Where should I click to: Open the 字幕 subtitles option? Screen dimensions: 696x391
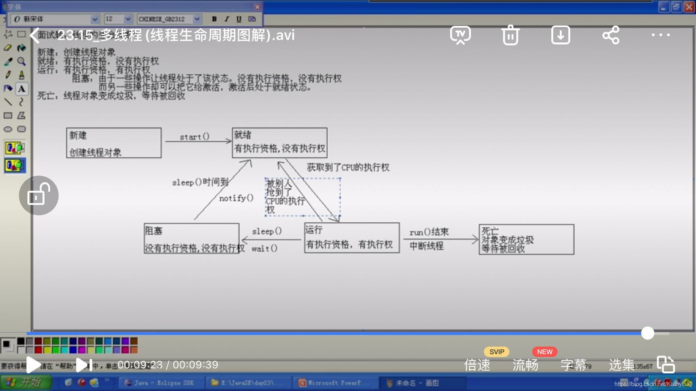573,365
